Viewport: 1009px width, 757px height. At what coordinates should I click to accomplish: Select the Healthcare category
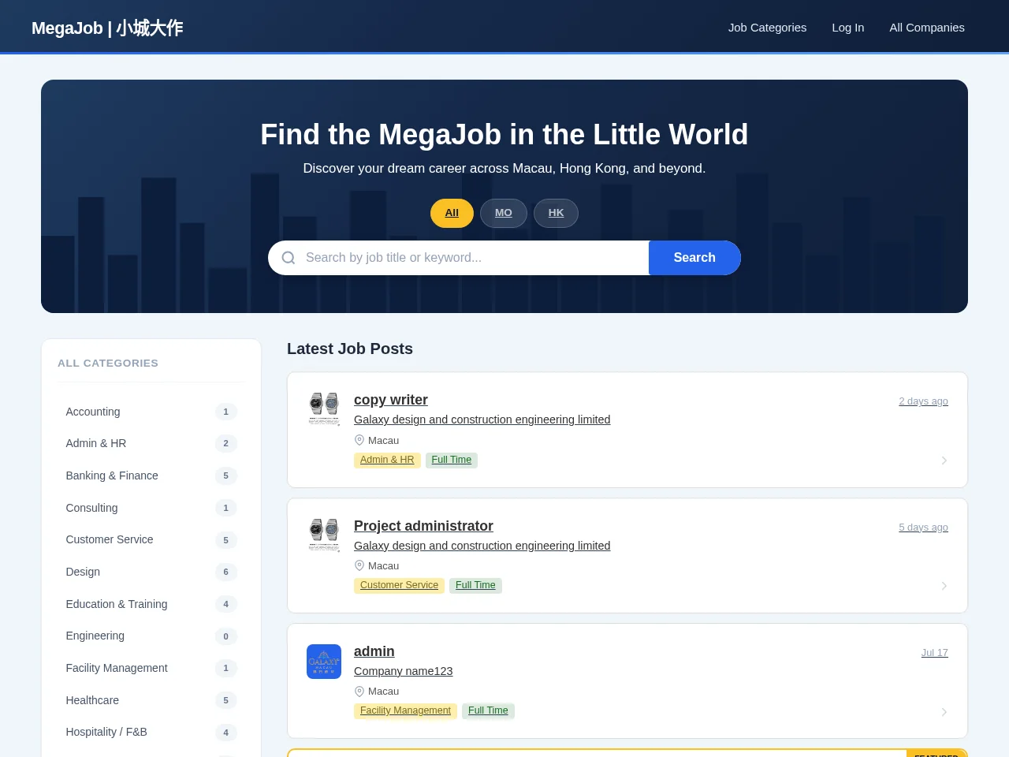[x=151, y=700]
